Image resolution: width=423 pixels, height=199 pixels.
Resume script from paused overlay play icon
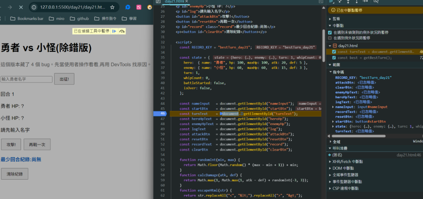[x=114, y=31]
